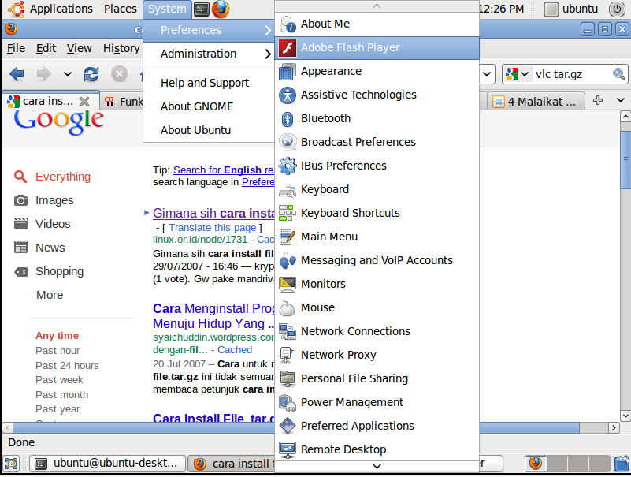Open Keyboard Shortcuts icon
Image resolution: width=631 pixels, height=477 pixels.
(x=288, y=213)
